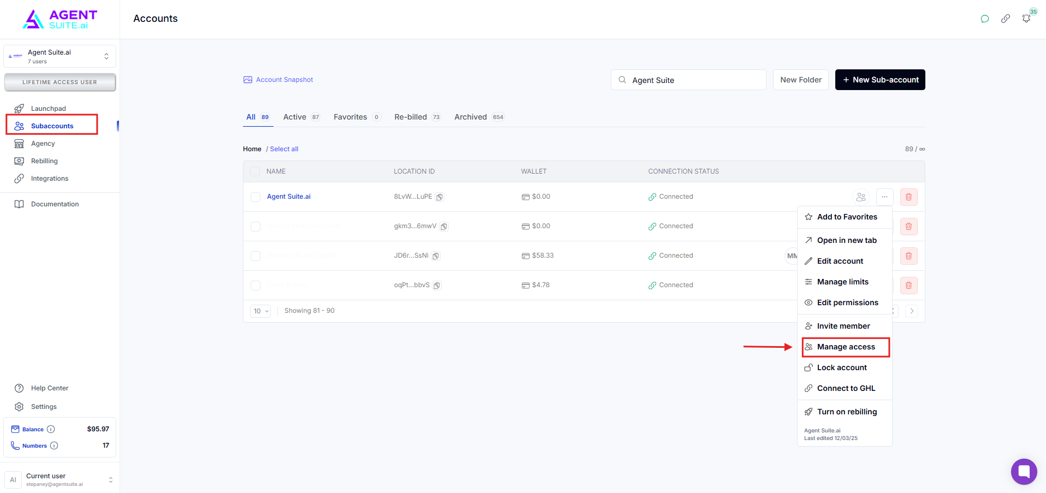Choose Edit account from the menu
This screenshot has width=1046, height=493.
[x=845, y=261]
